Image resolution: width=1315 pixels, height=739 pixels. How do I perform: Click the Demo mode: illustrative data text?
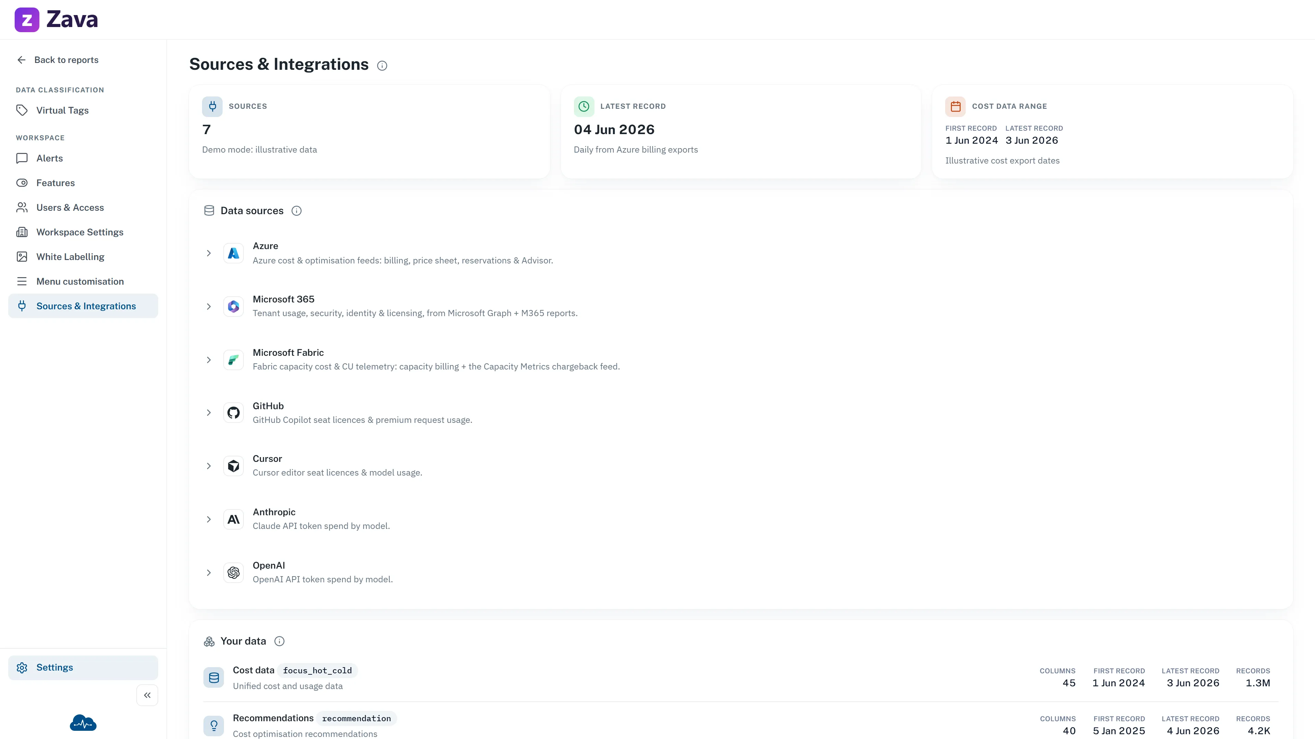point(259,150)
